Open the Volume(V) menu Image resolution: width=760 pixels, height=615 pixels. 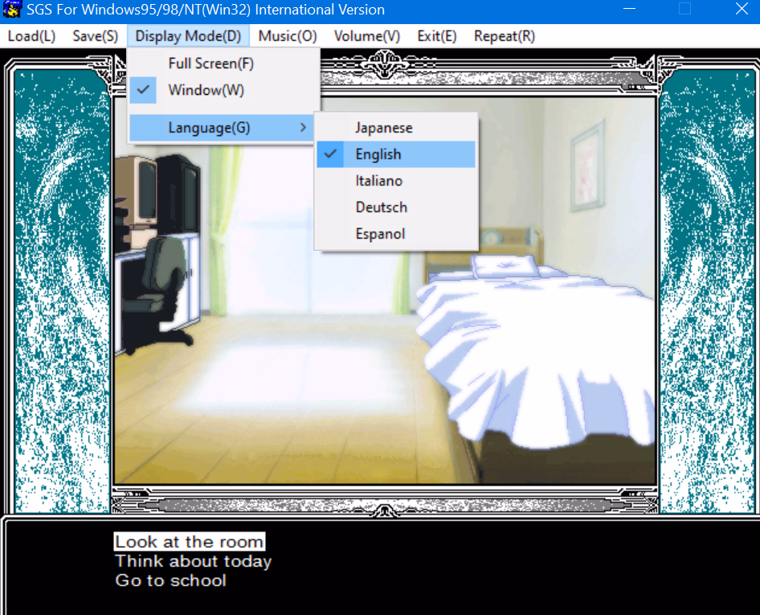pos(367,36)
